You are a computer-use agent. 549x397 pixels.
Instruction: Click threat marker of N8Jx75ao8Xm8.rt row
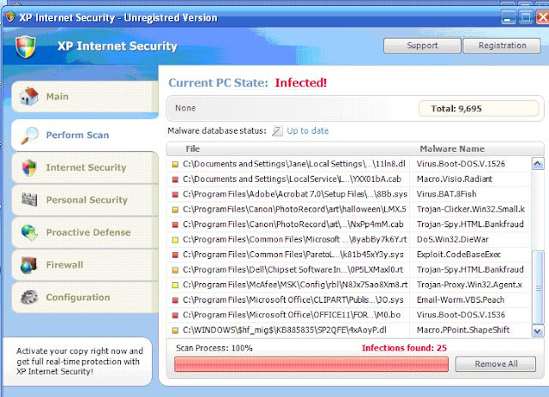175,285
